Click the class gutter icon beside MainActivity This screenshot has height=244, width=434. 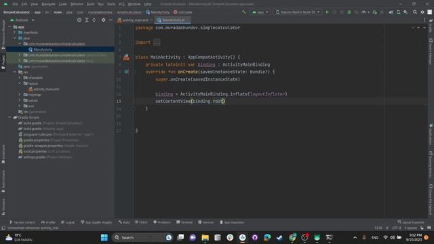pyautogui.click(x=126, y=57)
